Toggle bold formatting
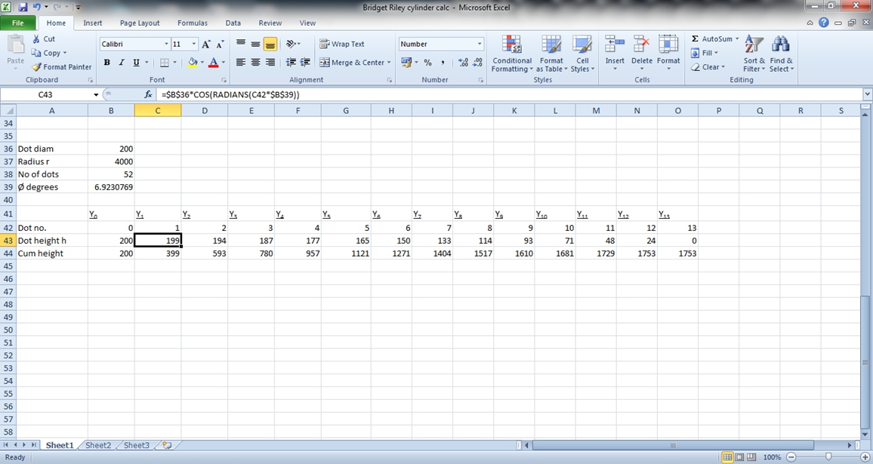873x464 pixels. coord(106,62)
